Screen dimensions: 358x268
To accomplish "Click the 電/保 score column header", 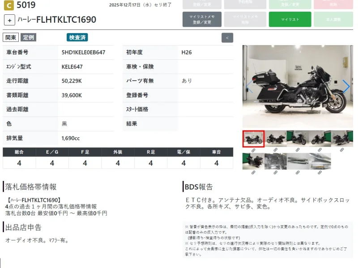I will click(183, 152).
